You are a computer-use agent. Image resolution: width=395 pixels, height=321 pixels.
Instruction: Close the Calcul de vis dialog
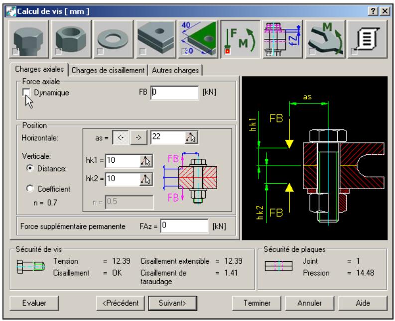click(385, 11)
